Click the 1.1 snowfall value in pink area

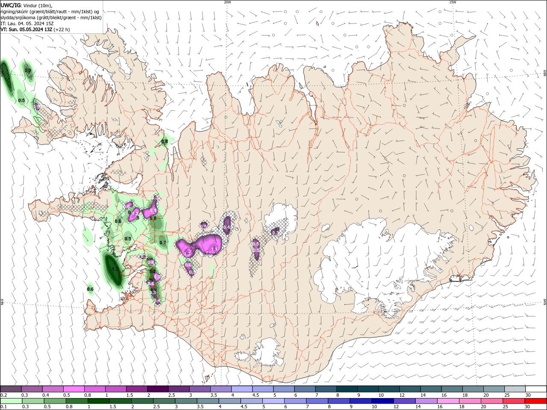(x=214, y=249)
